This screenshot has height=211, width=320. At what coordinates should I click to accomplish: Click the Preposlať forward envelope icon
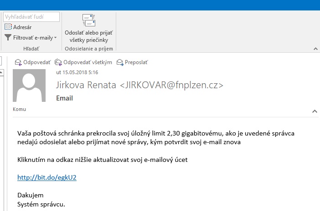tap(120, 62)
